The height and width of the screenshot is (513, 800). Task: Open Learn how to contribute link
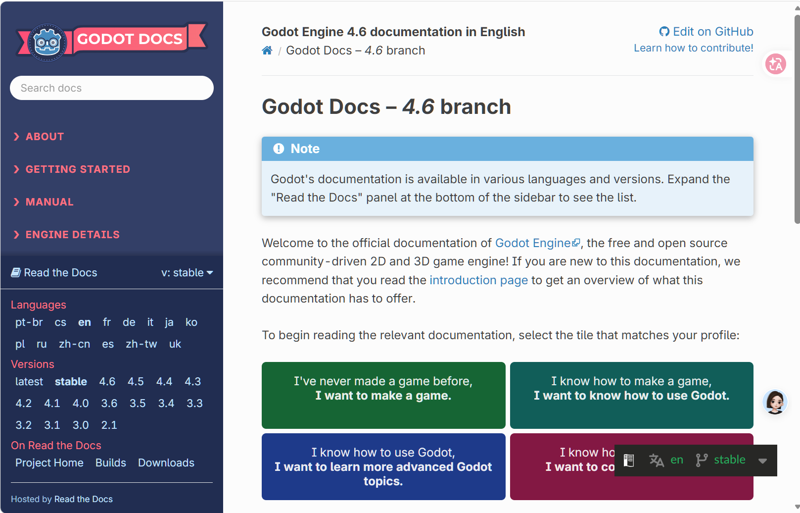click(694, 48)
